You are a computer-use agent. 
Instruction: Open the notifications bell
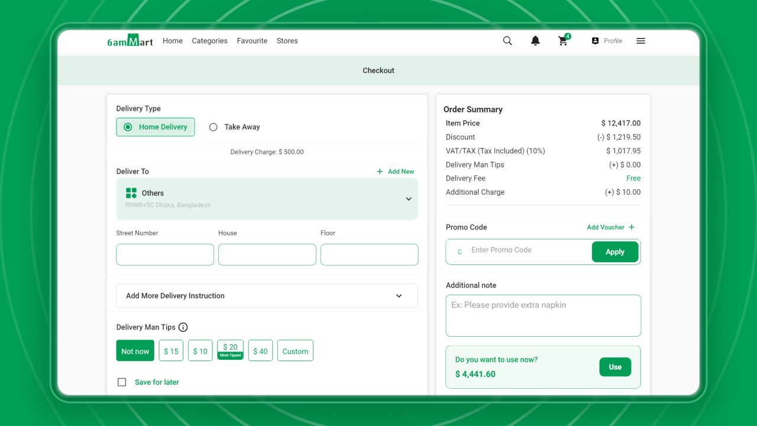535,41
